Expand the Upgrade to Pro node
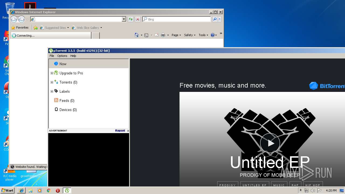This screenshot has height=194, width=345. pos(52,73)
